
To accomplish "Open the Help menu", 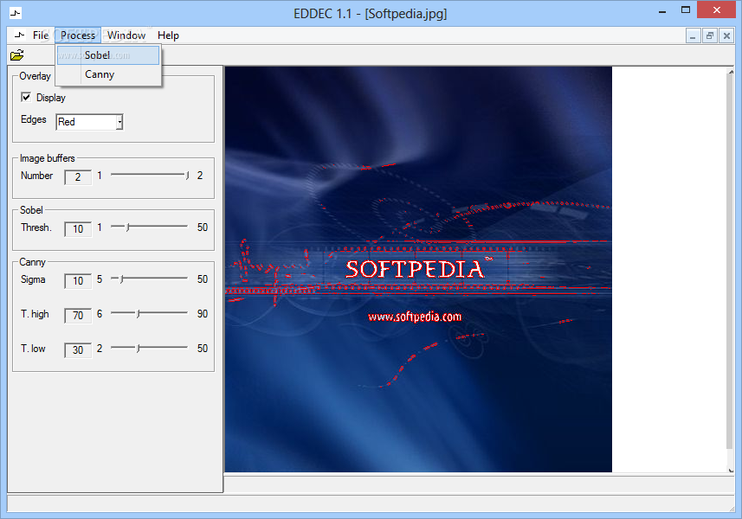I will tap(168, 35).
